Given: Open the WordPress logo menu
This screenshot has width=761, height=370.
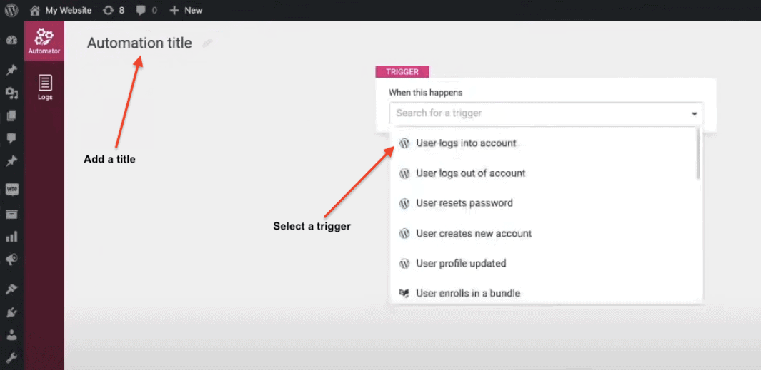Looking at the screenshot, I should (x=11, y=10).
